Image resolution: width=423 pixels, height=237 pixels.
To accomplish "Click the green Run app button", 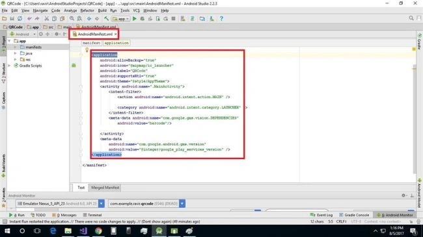I will (135, 19).
